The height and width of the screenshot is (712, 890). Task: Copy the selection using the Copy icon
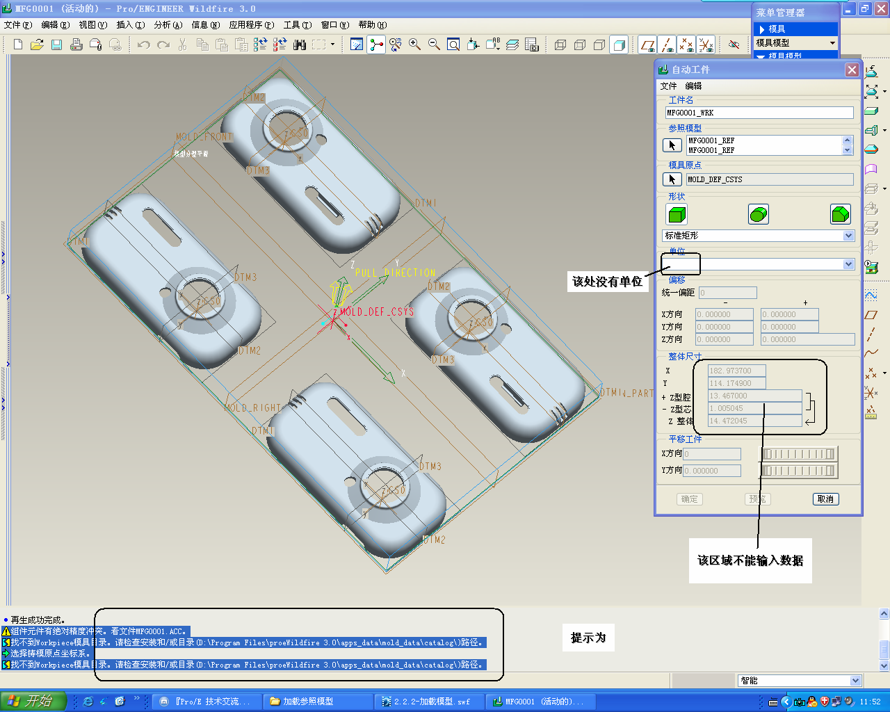[x=202, y=44]
